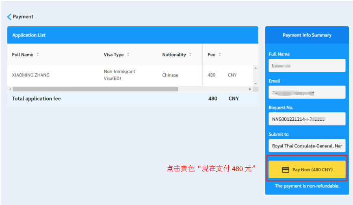Click the credit card icon on Pay Now
The width and height of the screenshot is (353, 205).
tap(286, 170)
